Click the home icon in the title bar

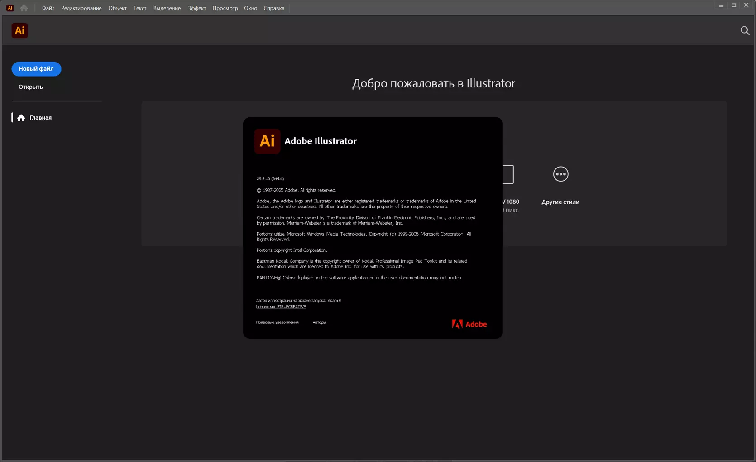(24, 8)
